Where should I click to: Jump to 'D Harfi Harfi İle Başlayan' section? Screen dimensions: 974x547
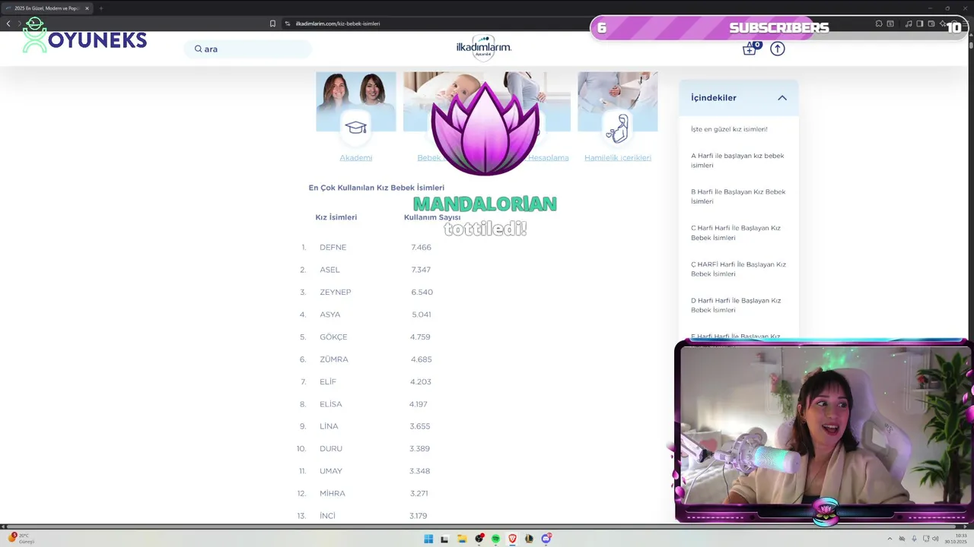click(736, 305)
